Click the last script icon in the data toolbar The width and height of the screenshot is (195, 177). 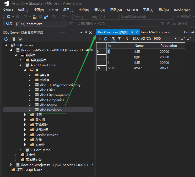[189, 39]
